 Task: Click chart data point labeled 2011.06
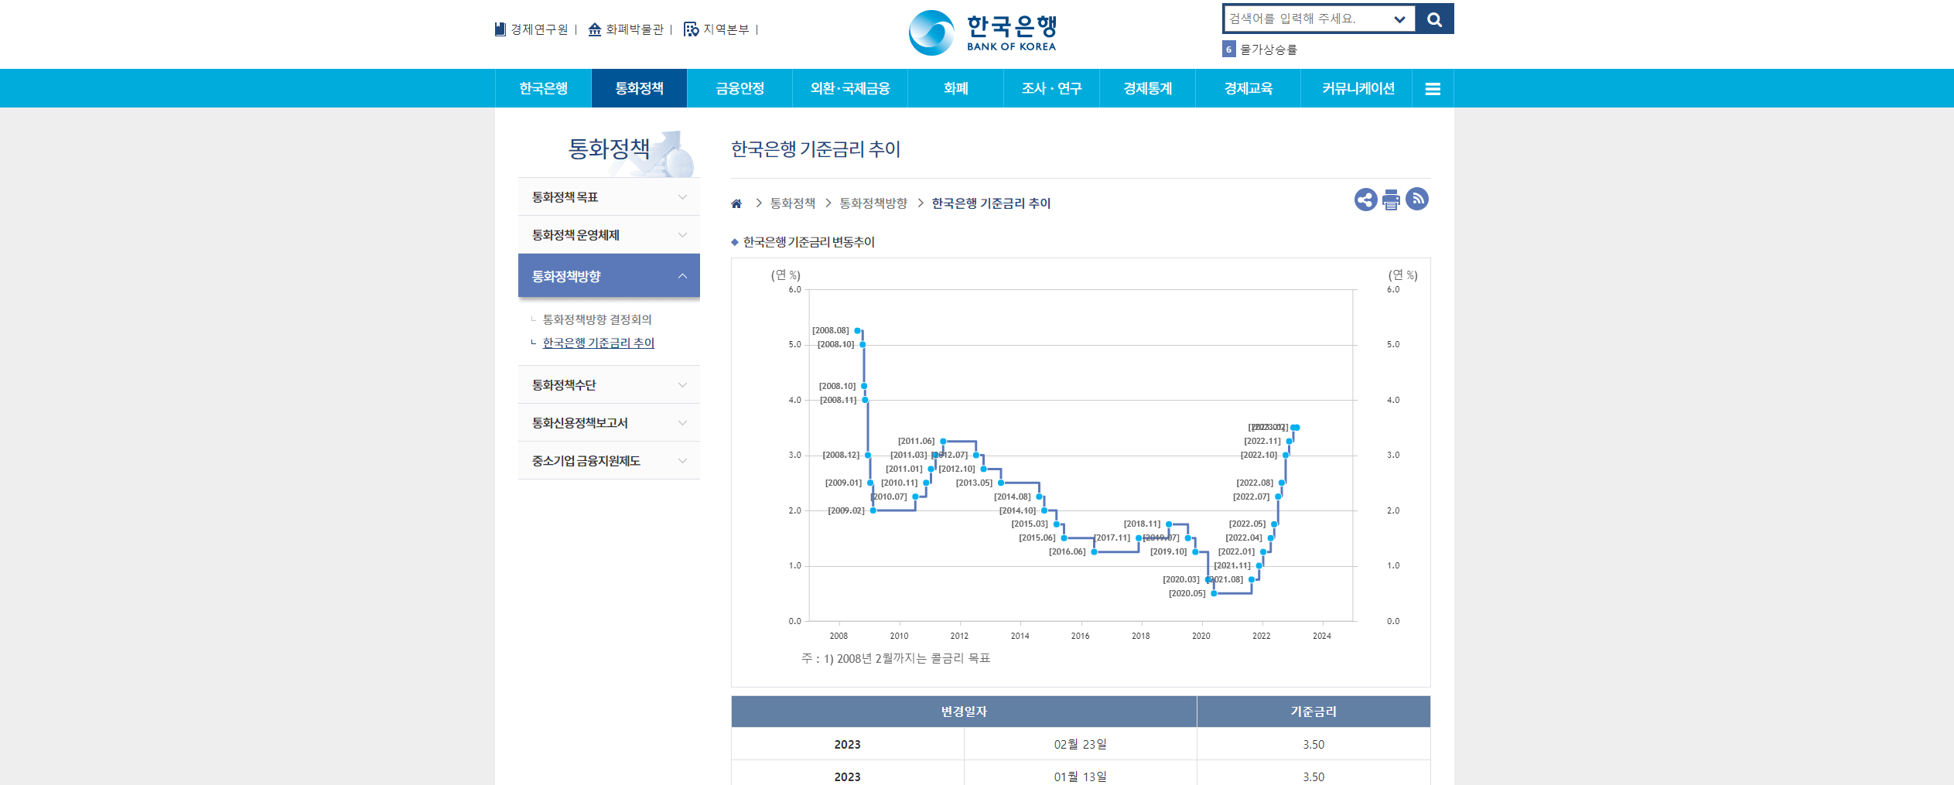[x=943, y=442]
